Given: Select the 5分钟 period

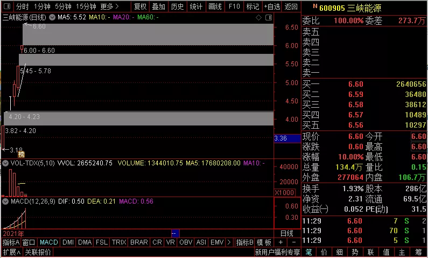Looking at the screenshot, I should pos(63,6).
